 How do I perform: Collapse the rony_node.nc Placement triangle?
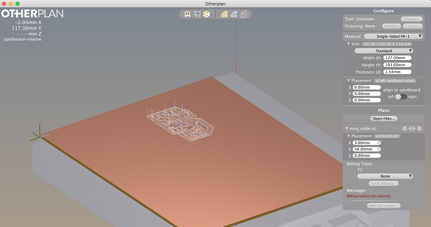coord(348,136)
